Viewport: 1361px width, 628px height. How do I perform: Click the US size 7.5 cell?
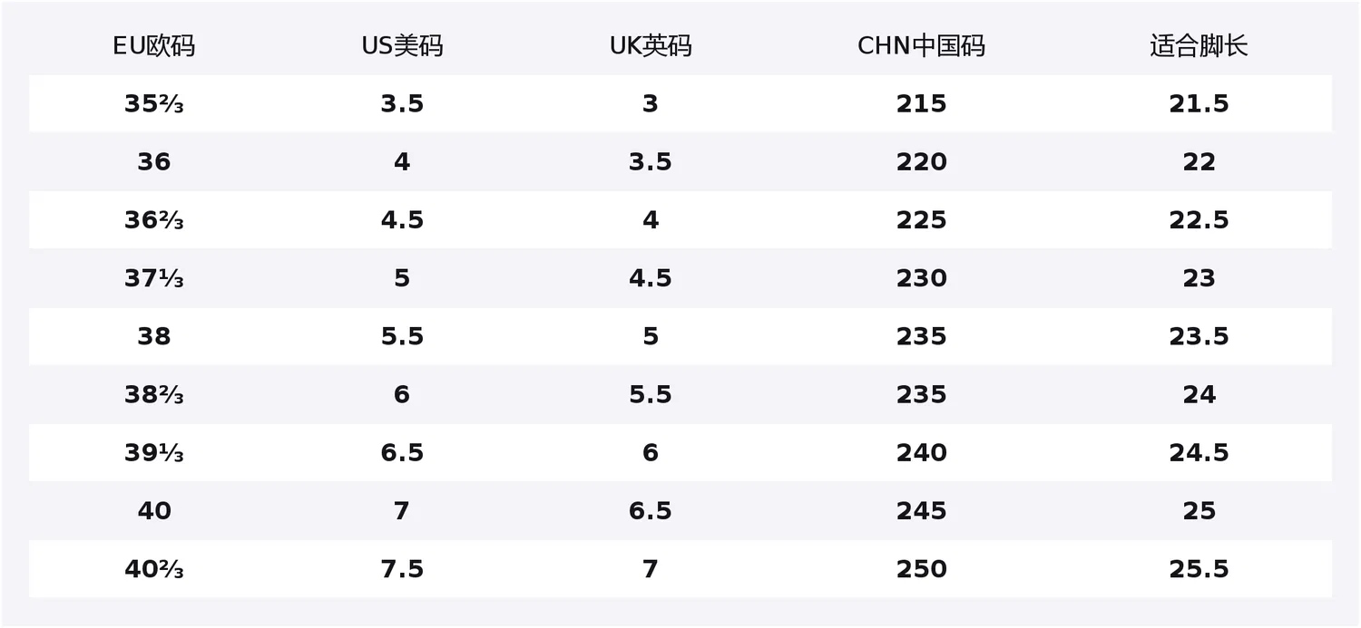point(402,569)
